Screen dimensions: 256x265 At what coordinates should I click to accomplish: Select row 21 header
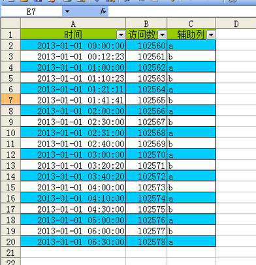coord(10,253)
